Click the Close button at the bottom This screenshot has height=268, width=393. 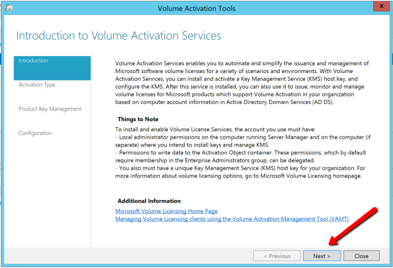pyautogui.click(x=361, y=256)
